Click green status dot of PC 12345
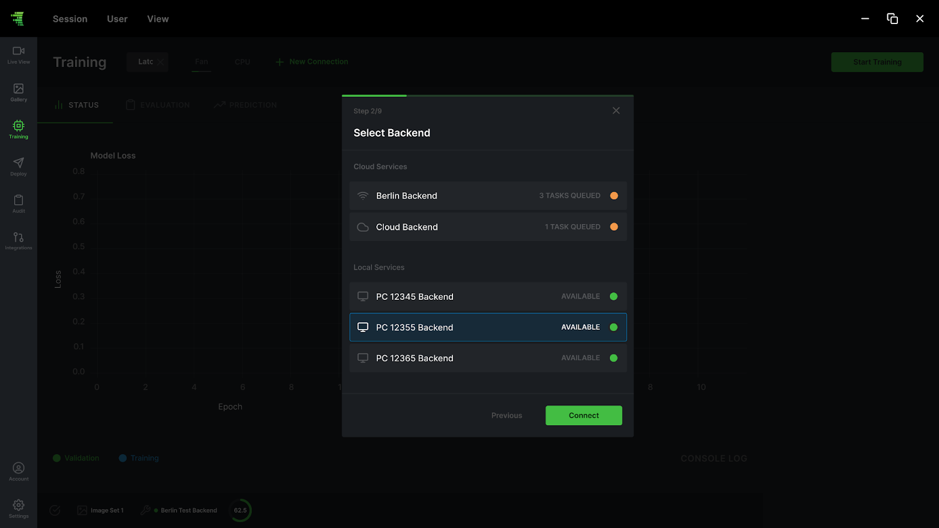Image resolution: width=939 pixels, height=528 pixels. [614, 296]
